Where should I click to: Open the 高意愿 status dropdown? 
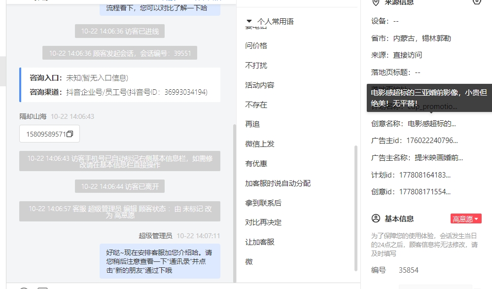point(466,218)
